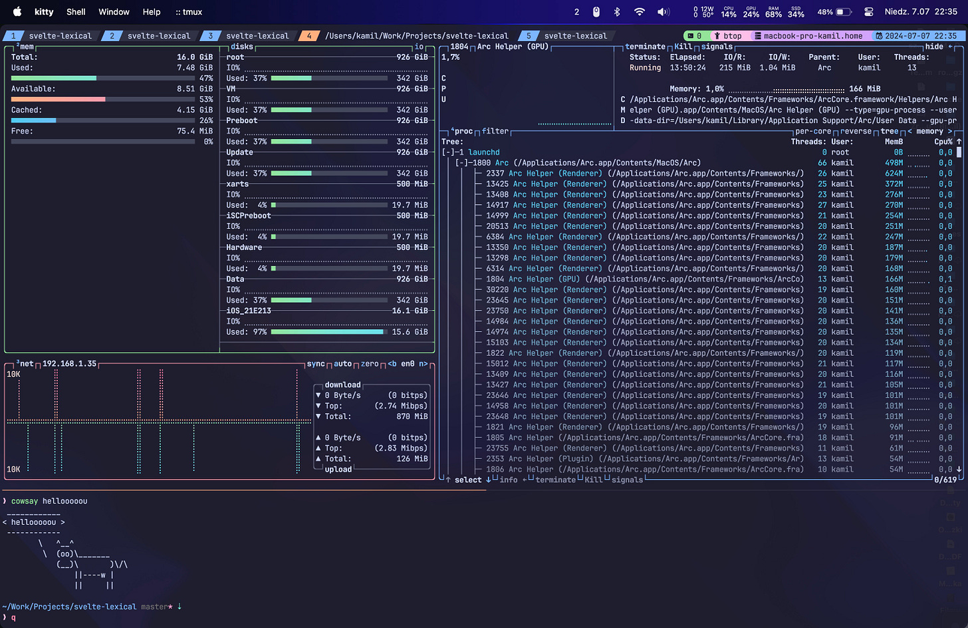Image resolution: width=968 pixels, height=628 pixels.
Task: Open the Apple menu
Action: pyautogui.click(x=18, y=11)
